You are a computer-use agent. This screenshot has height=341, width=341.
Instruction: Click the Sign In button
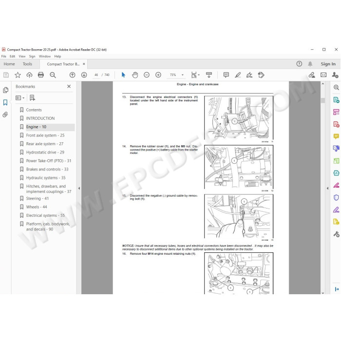coord(328,64)
